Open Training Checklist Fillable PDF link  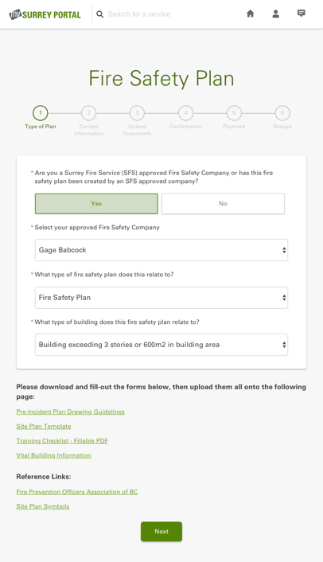(62, 441)
